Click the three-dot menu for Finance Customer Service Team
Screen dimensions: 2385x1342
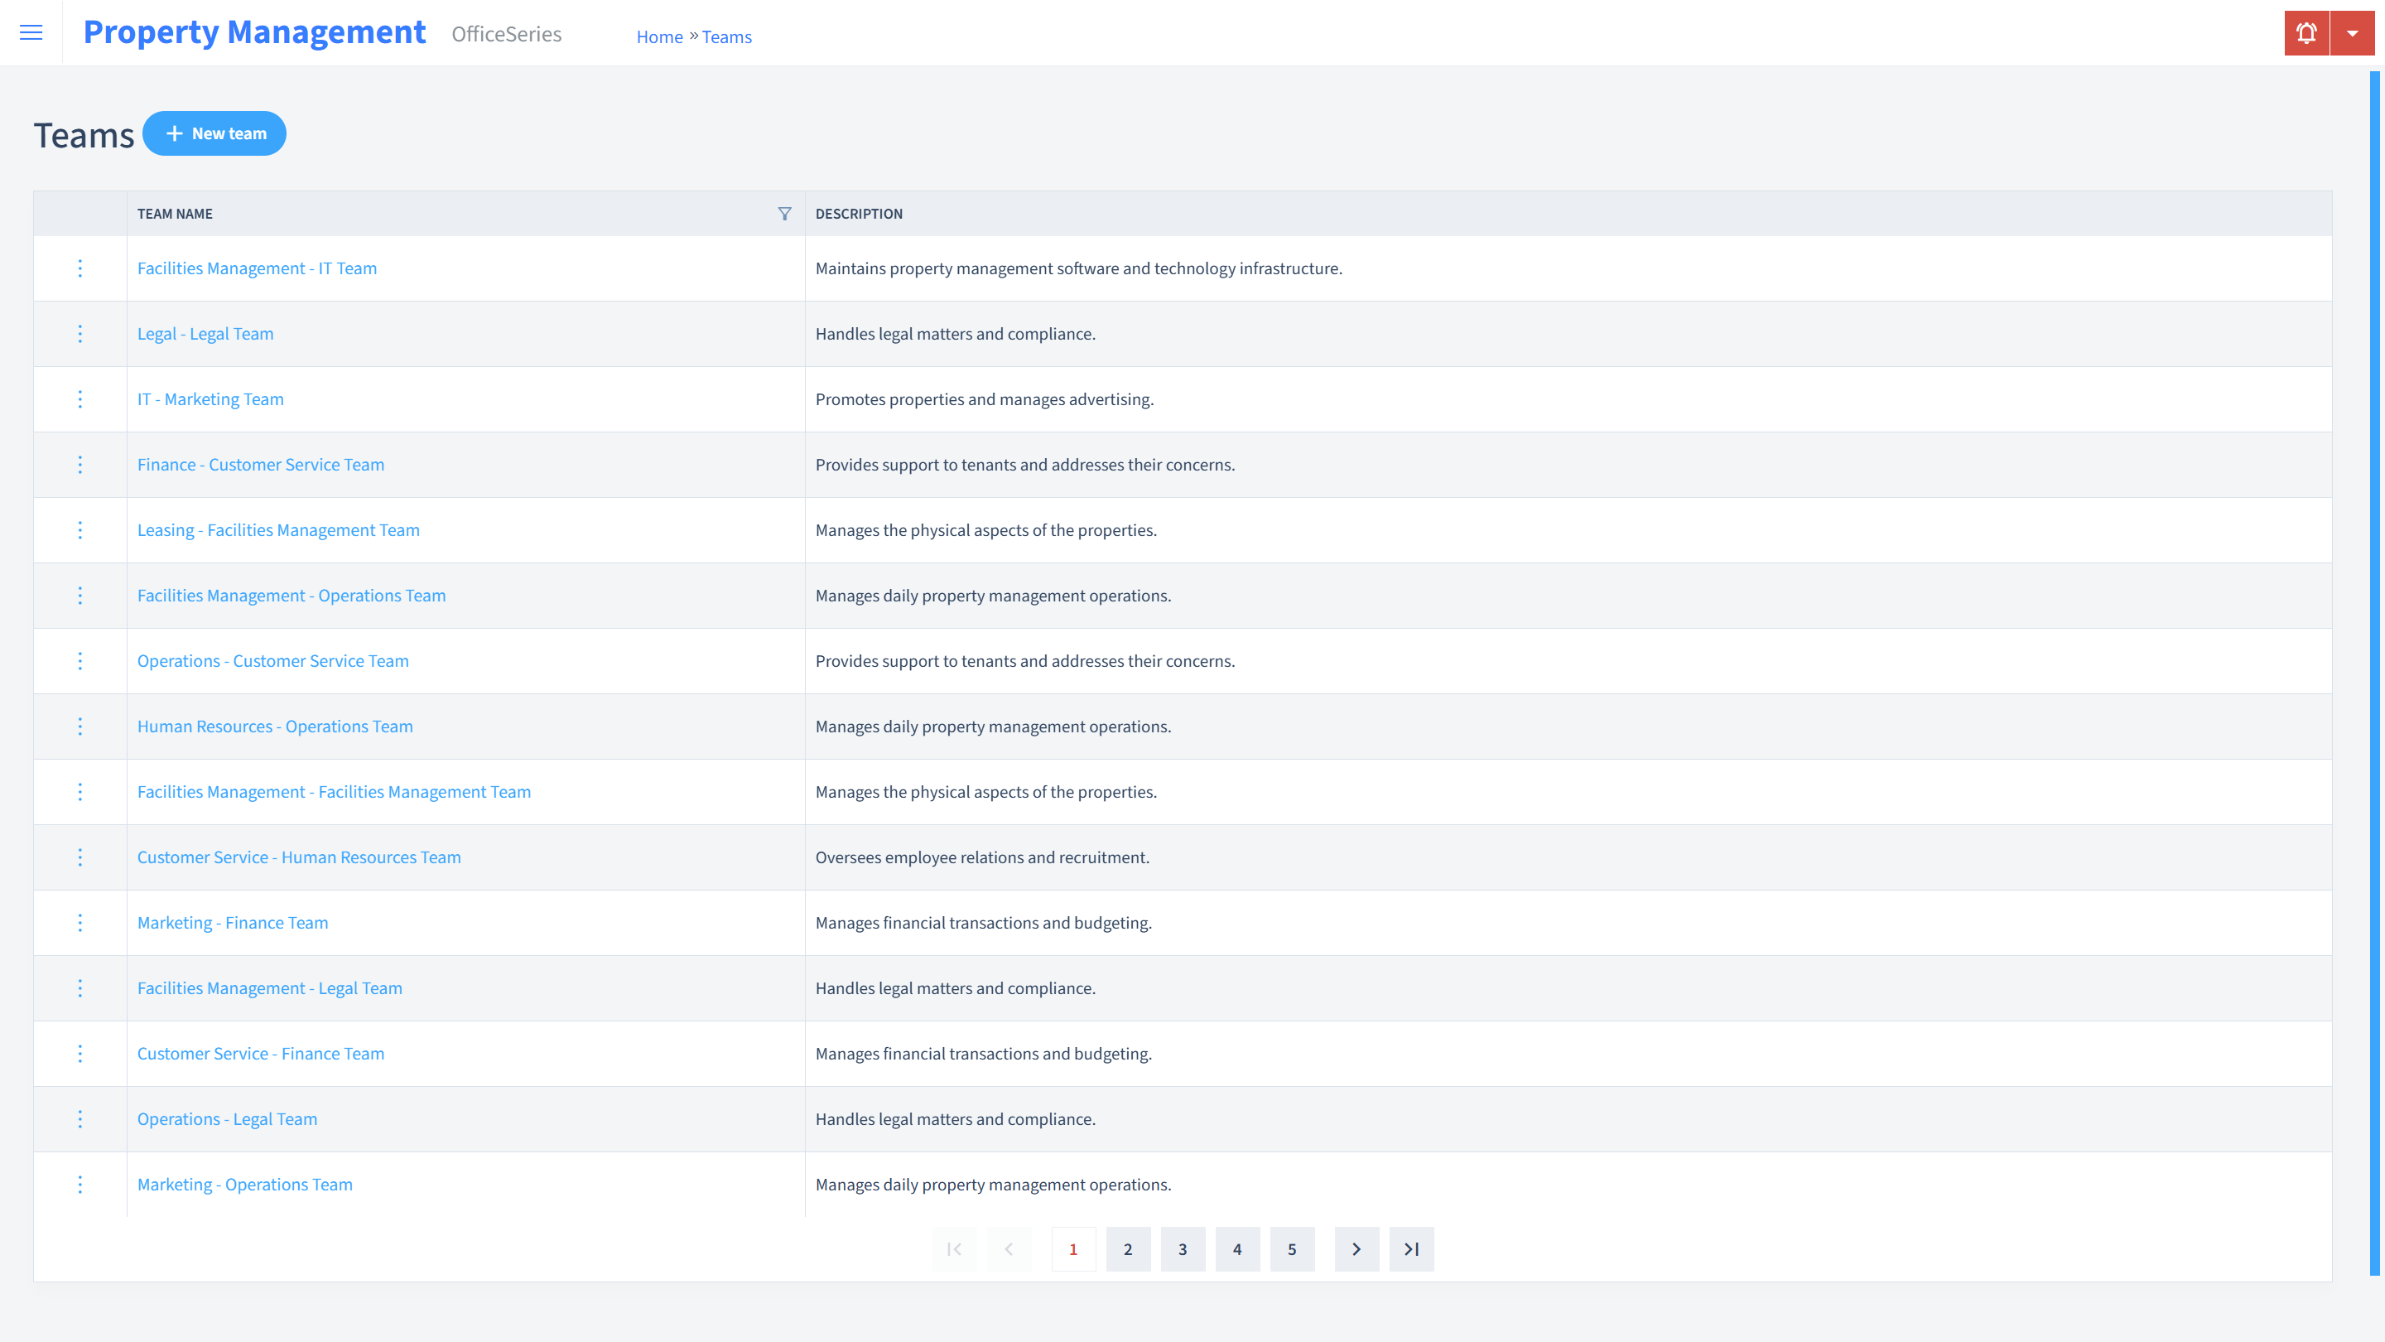[80, 464]
